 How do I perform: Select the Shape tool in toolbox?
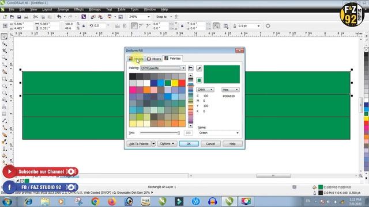point(4,44)
